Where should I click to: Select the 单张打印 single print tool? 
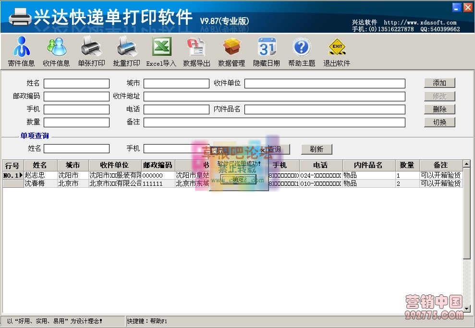[91, 50]
